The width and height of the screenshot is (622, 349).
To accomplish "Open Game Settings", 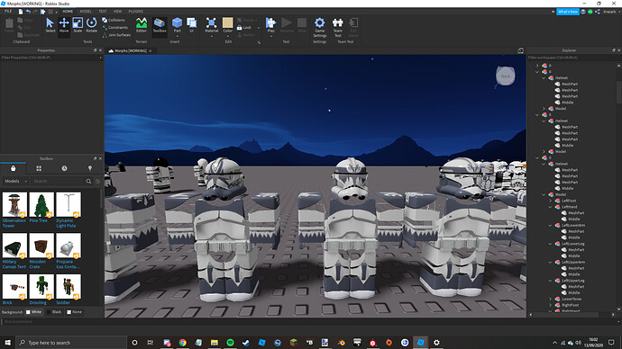I will click(x=320, y=27).
